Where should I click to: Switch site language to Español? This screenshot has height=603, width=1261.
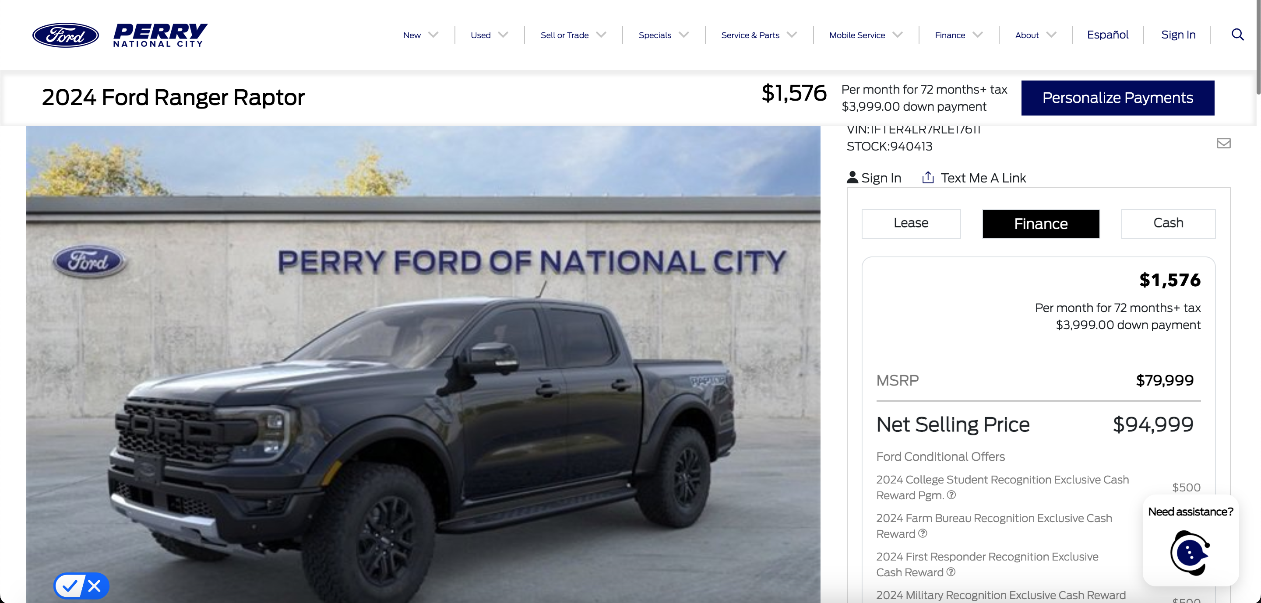pos(1107,35)
